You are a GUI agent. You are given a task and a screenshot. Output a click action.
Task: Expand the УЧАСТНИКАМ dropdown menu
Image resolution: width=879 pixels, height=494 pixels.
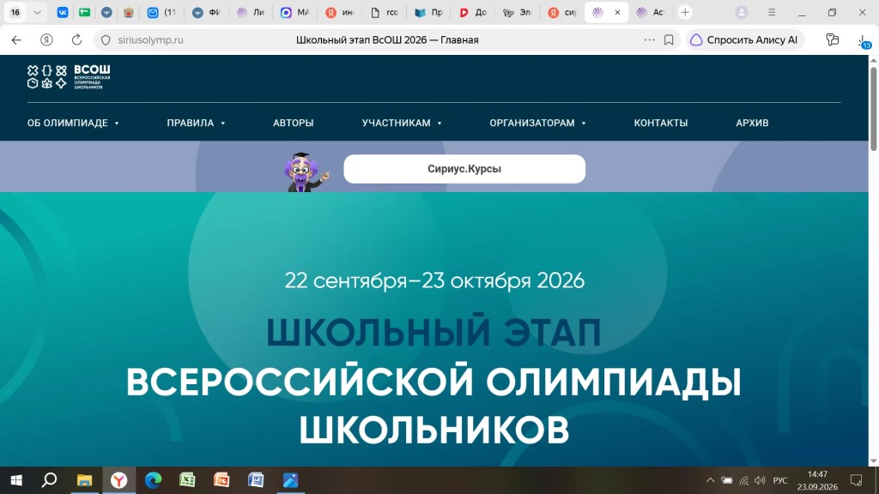pyautogui.click(x=402, y=123)
